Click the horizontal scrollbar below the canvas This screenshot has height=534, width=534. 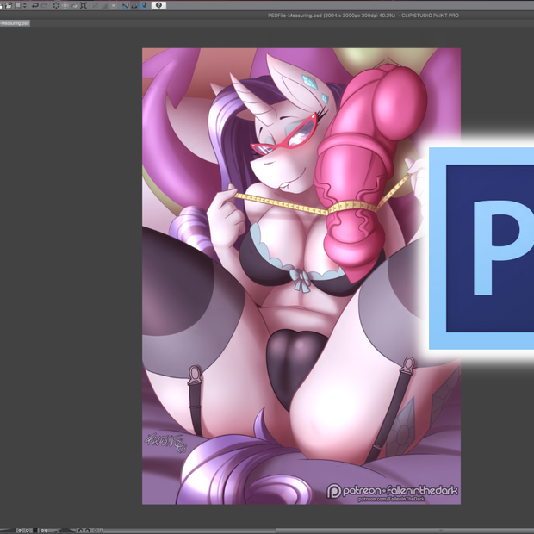[x=319, y=531]
